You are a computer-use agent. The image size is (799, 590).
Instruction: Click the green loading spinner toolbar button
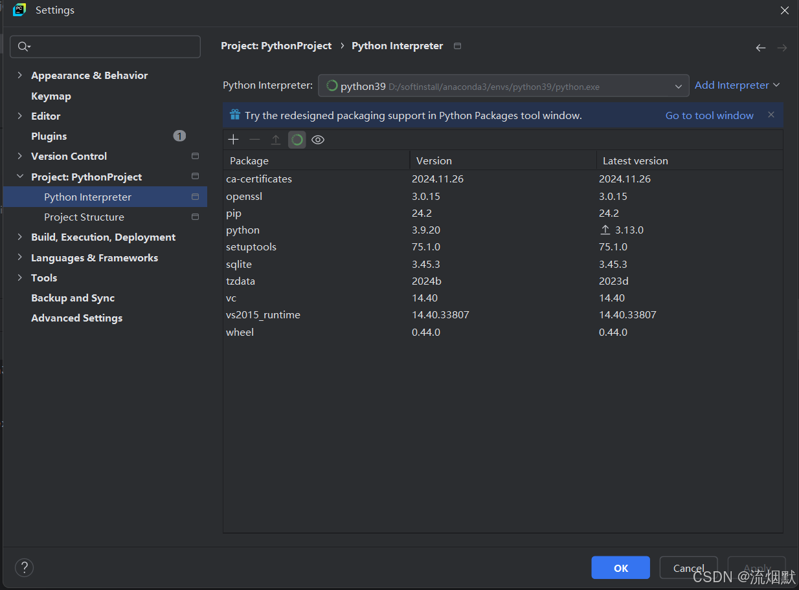click(297, 140)
